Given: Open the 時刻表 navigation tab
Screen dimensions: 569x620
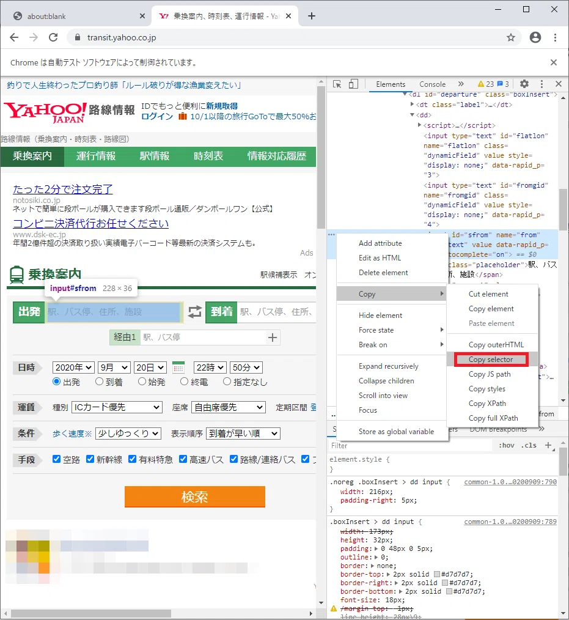Looking at the screenshot, I should [x=208, y=156].
